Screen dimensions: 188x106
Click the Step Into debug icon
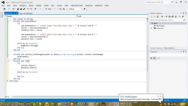61,9
